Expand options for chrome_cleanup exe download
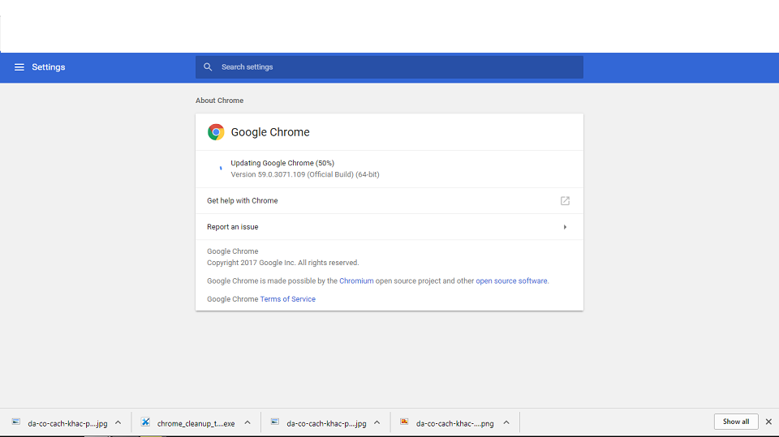This screenshot has height=437, width=779. click(x=247, y=422)
